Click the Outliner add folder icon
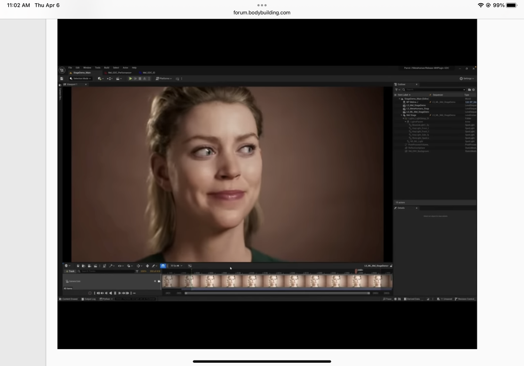 click(x=469, y=90)
